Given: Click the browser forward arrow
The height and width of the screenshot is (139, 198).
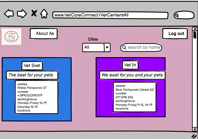Looking at the screenshot, I should click(22, 13).
